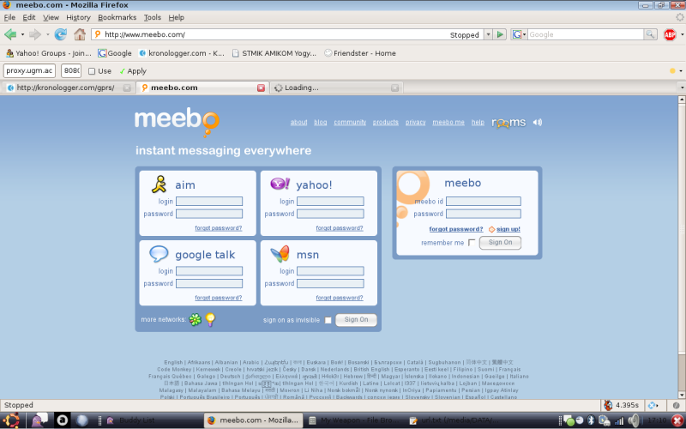Open the proxy toolbar dropdown arrow
Viewport: 686px width, 429px height.
pos(681,71)
